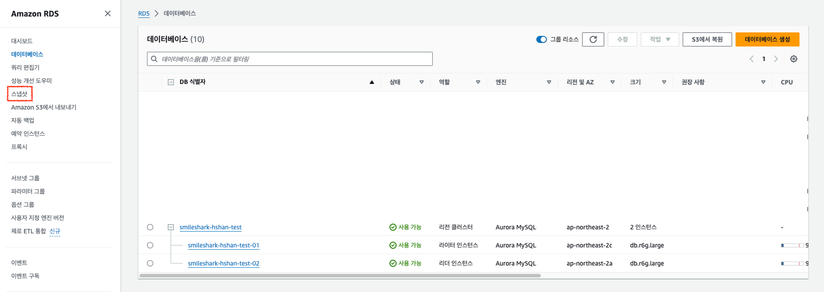This screenshot has width=824, height=292.
Task: Open the smileshark-hshan-test-01 instance link
Action: (223, 245)
